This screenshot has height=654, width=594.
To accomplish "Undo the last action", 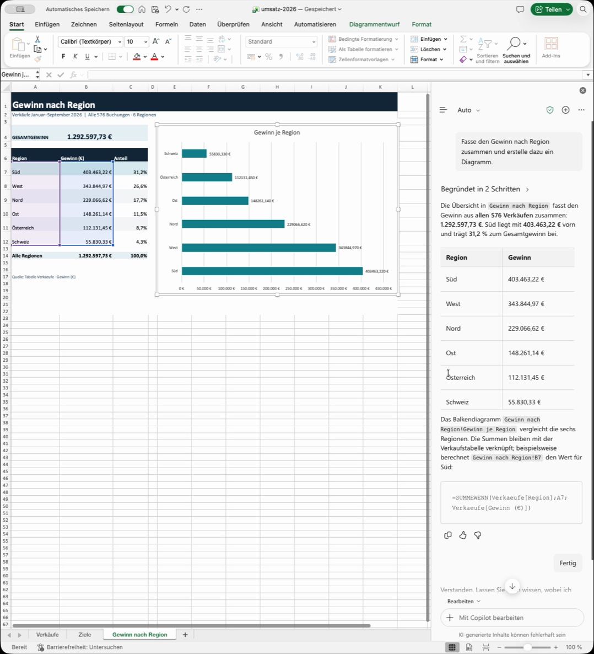I will pyautogui.click(x=168, y=9).
